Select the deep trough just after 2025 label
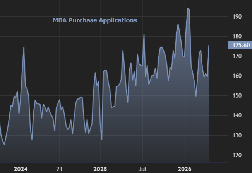252x173 pixels. pos(102,139)
